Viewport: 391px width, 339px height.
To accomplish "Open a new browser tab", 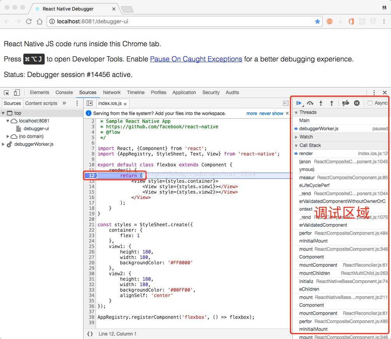I will [127, 9].
